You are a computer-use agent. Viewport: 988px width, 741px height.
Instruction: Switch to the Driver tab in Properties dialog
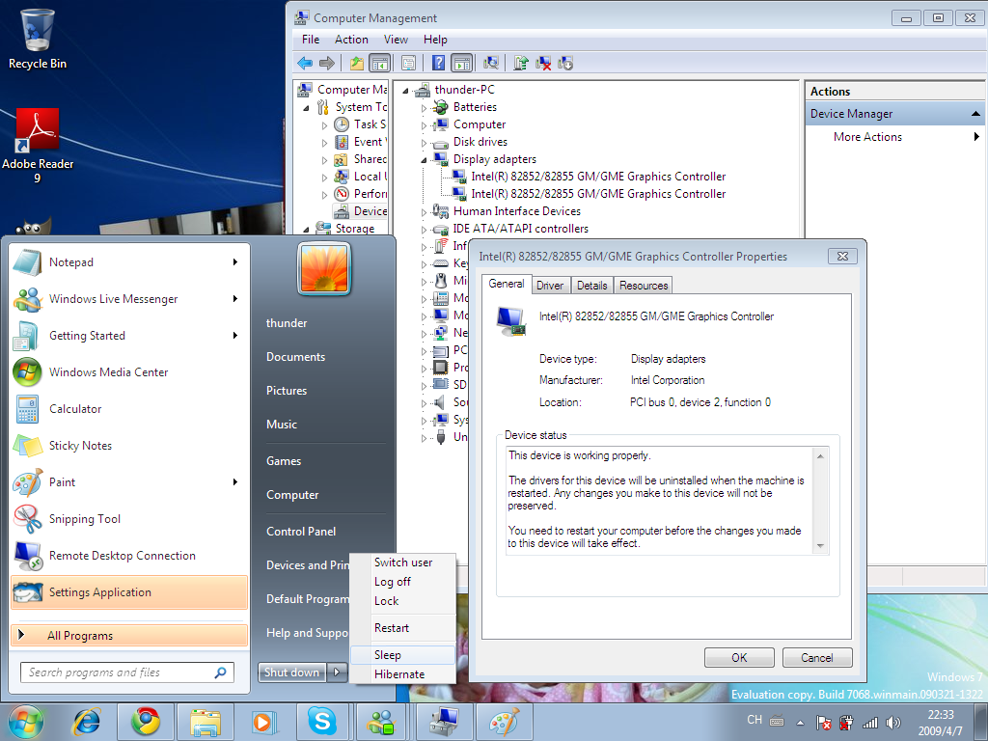(550, 286)
